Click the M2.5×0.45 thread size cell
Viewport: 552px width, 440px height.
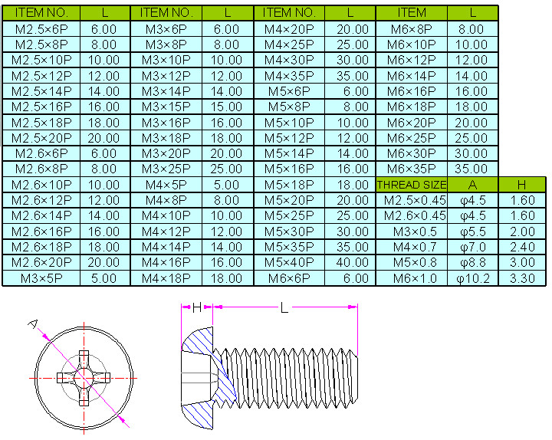tap(412, 200)
